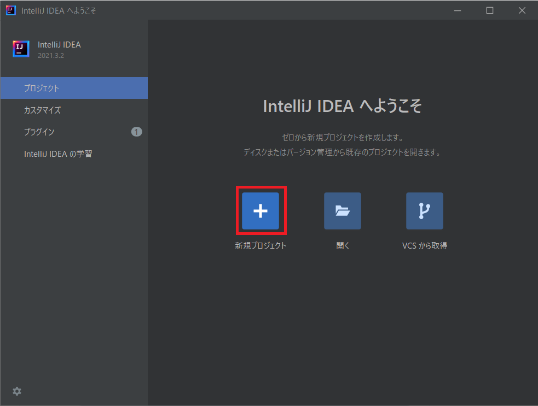The width and height of the screenshot is (538, 406).
Task: Click the ディスクまたはバージョン管理 description text
Action: 343,152
